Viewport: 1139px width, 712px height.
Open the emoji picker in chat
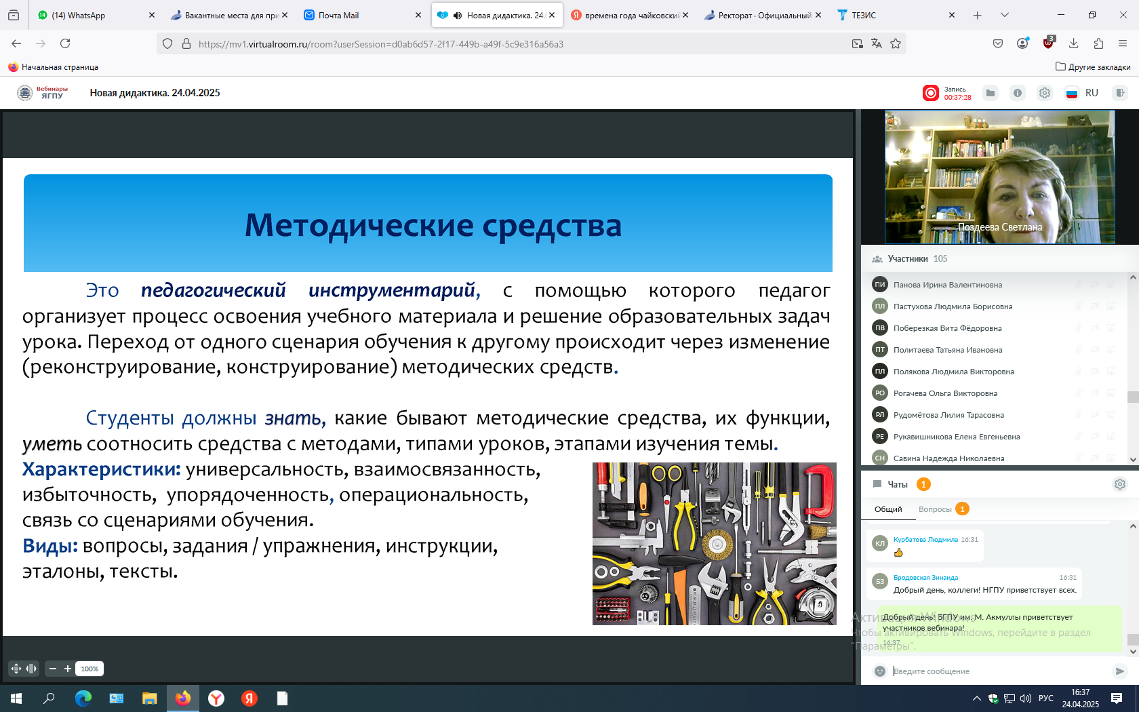pos(880,671)
